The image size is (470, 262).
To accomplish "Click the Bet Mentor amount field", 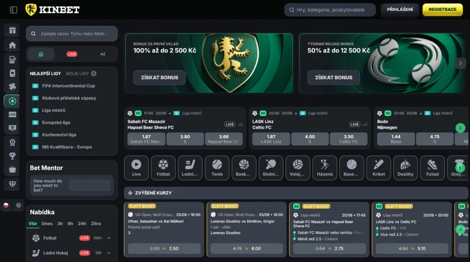I will pos(89,185).
